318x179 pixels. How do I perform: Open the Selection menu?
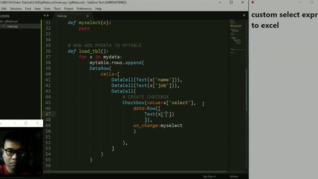(15, 9)
